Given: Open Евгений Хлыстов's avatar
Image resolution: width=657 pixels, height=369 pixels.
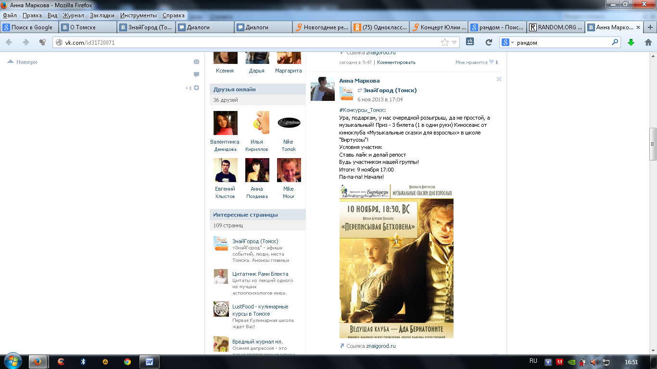Looking at the screenshot, I should coord(225,170).
